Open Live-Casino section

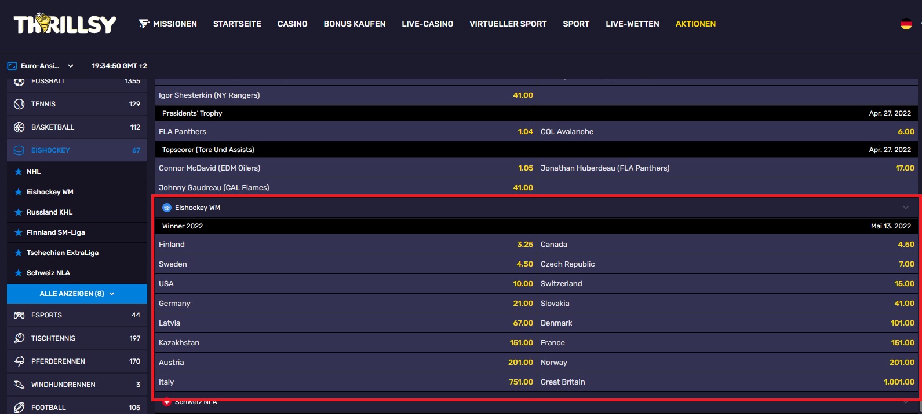pos(428,24)
